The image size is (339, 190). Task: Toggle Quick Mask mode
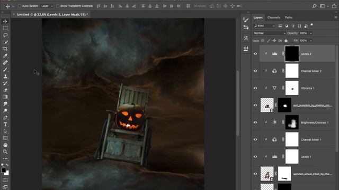point(5,180)
